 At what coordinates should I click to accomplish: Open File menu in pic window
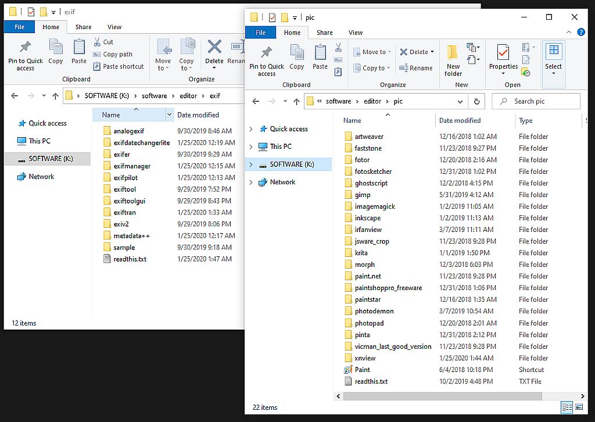click(261, 33)
